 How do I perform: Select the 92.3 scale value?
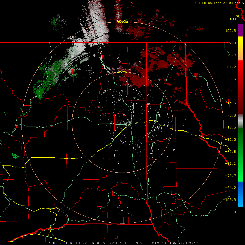[232, 43]
